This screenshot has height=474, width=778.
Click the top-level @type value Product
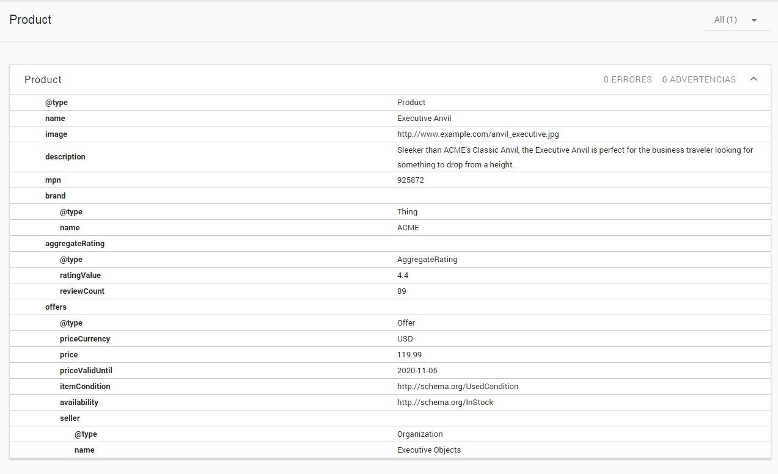coord(411,103)
